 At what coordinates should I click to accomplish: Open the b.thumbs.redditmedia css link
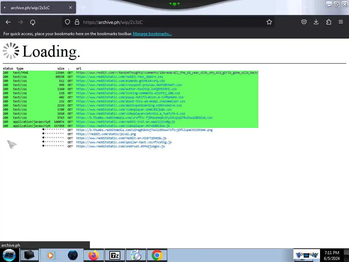tap(144, 118)
